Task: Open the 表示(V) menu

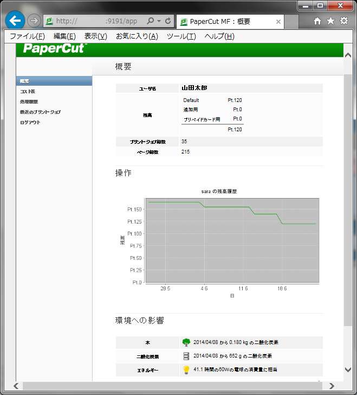Action: coord(95,36)
